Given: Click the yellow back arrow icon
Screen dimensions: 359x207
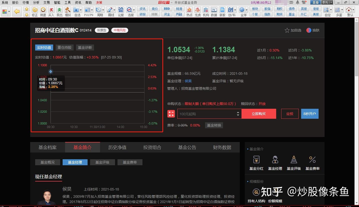Looking at the screenshot, I should [17, 11].
